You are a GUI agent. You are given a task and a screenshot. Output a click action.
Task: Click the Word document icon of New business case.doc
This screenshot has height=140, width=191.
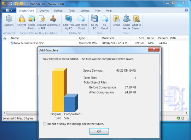tap(12, 43)
